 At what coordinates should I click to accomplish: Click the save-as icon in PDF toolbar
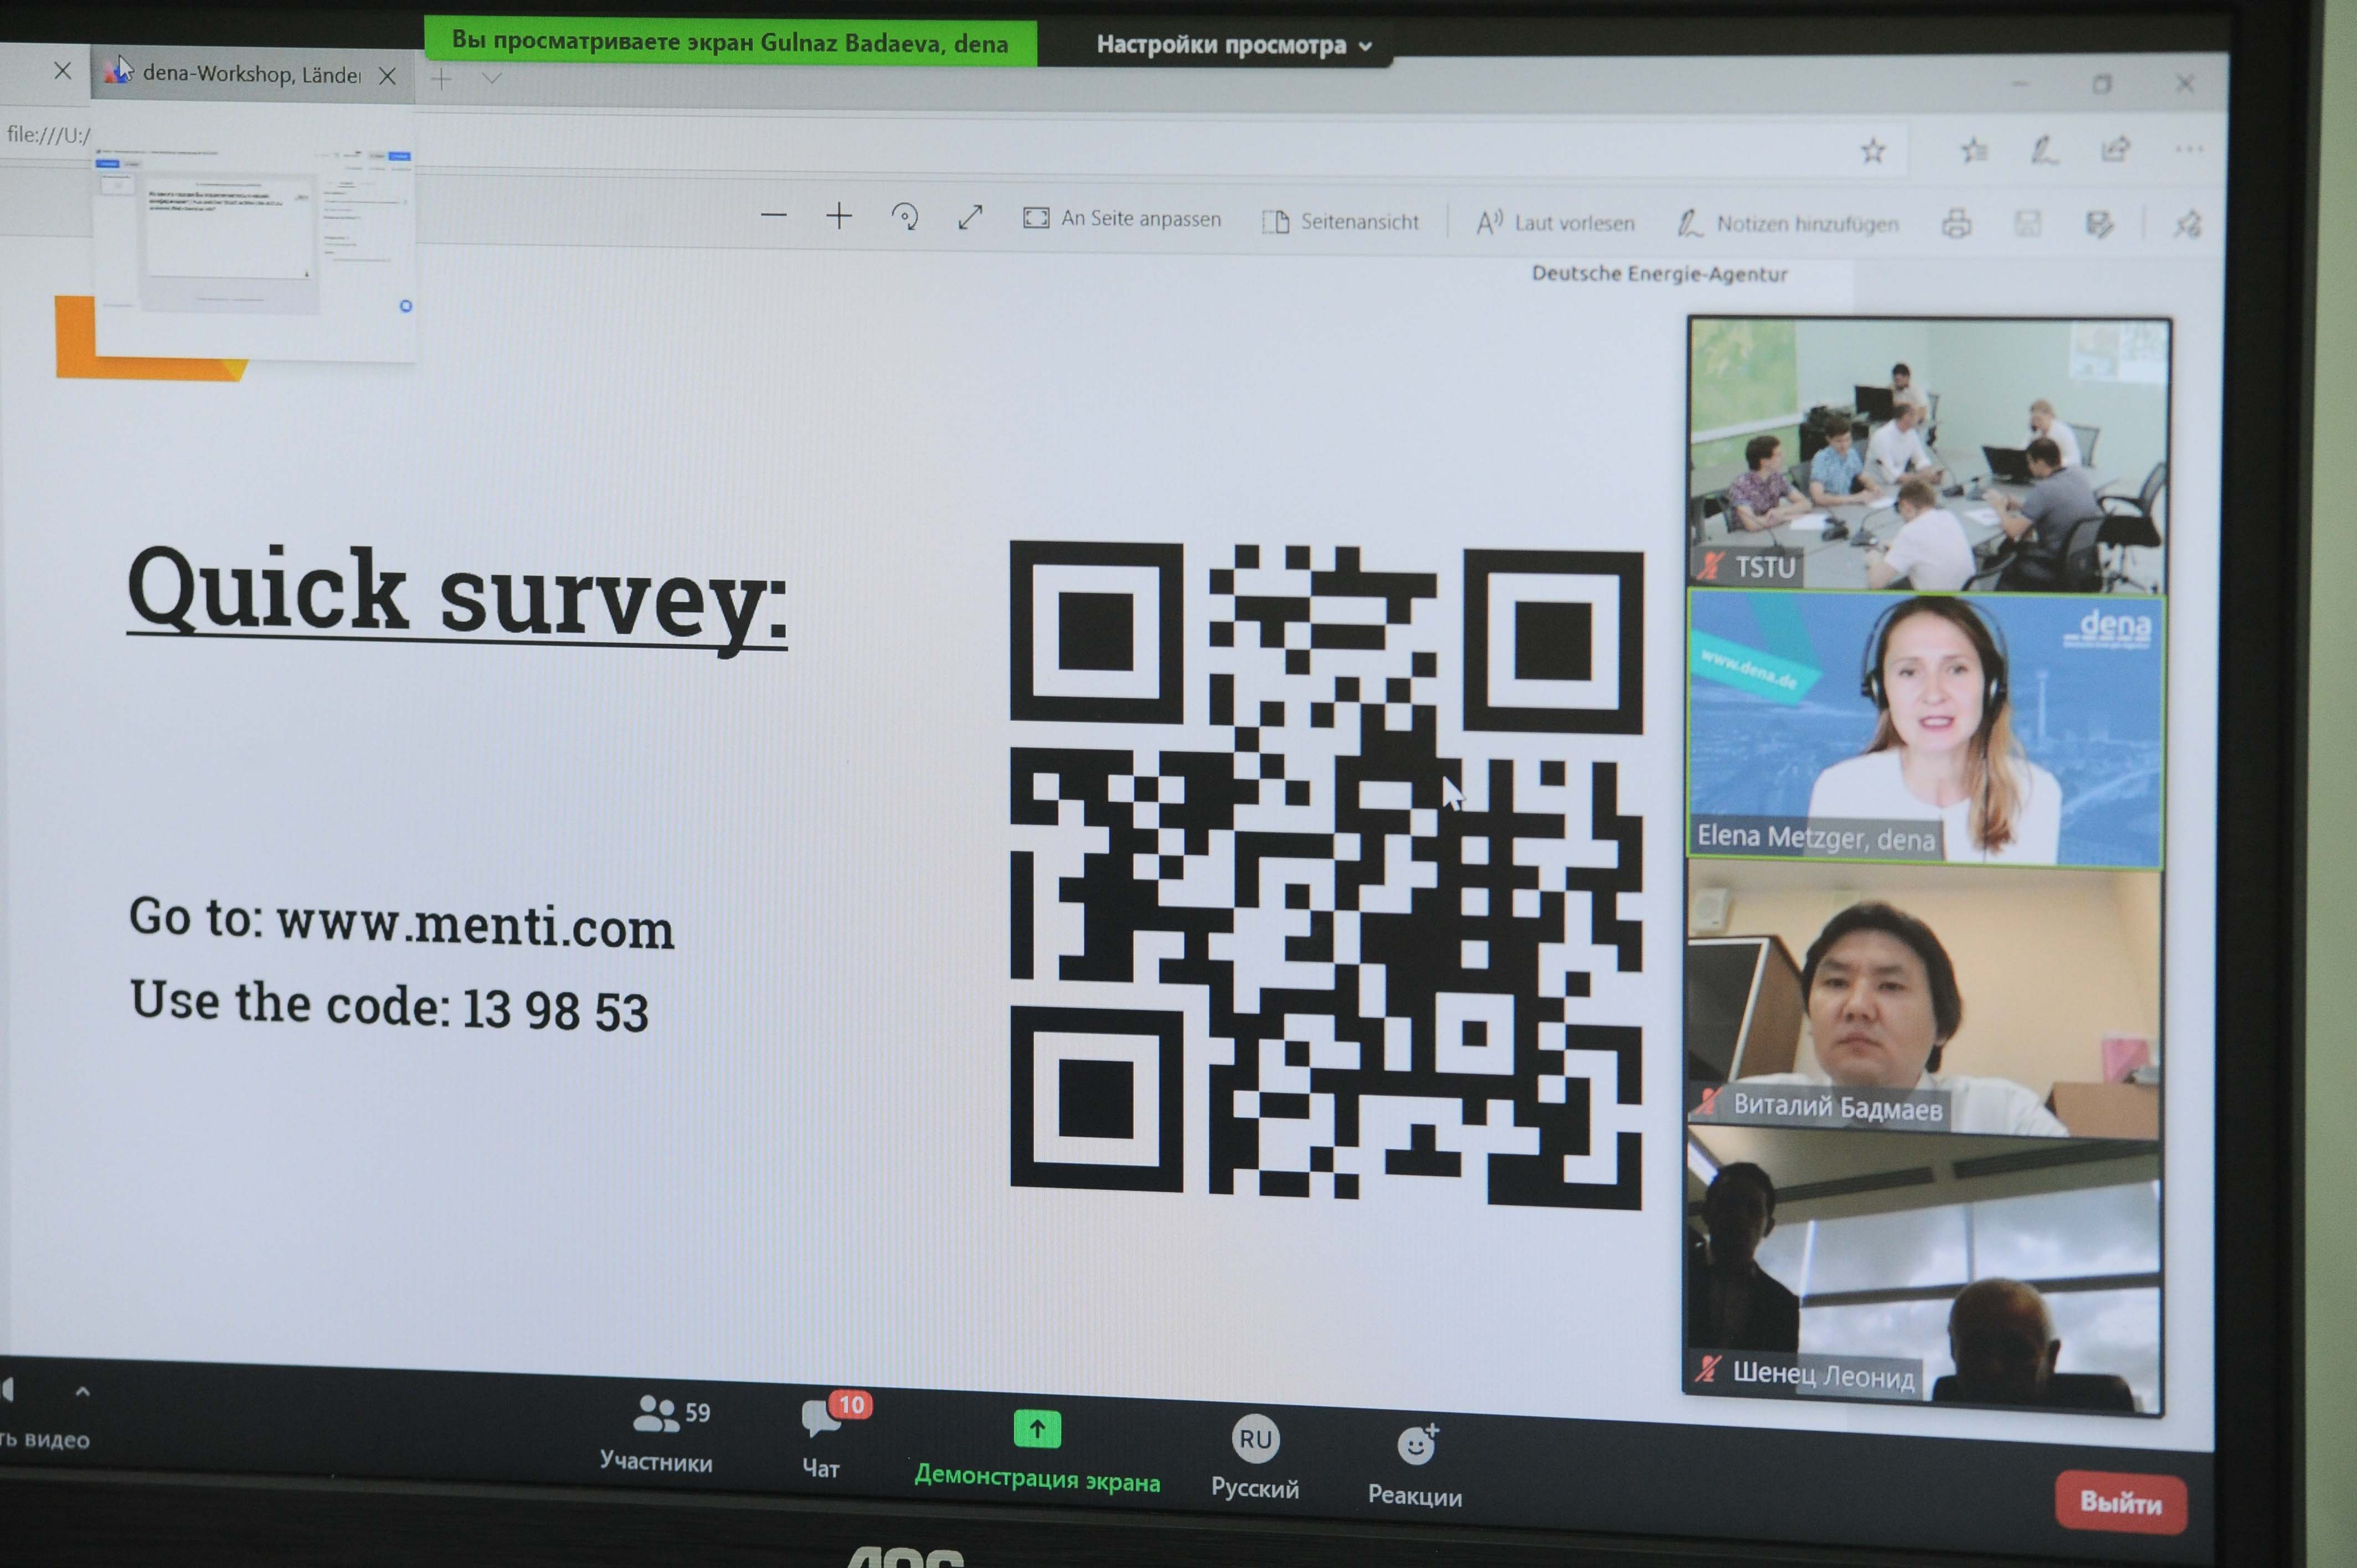2099,225
